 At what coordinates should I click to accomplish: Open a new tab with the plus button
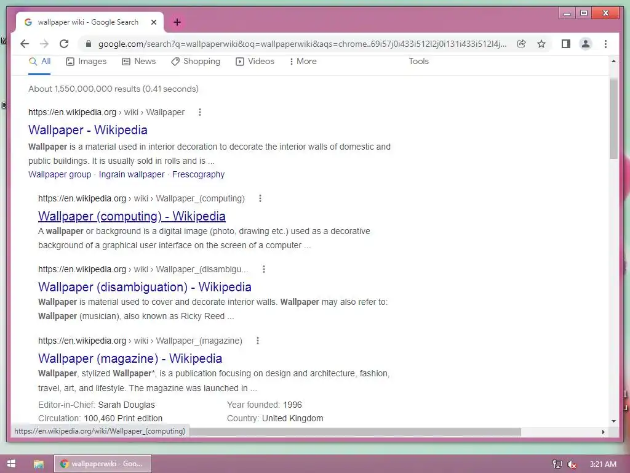click(177, 22)
